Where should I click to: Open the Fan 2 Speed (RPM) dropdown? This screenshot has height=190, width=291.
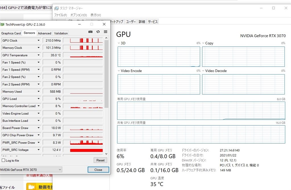coord(38,84)
